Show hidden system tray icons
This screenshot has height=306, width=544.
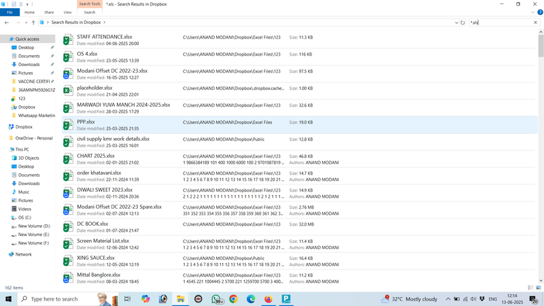point(448,299)
